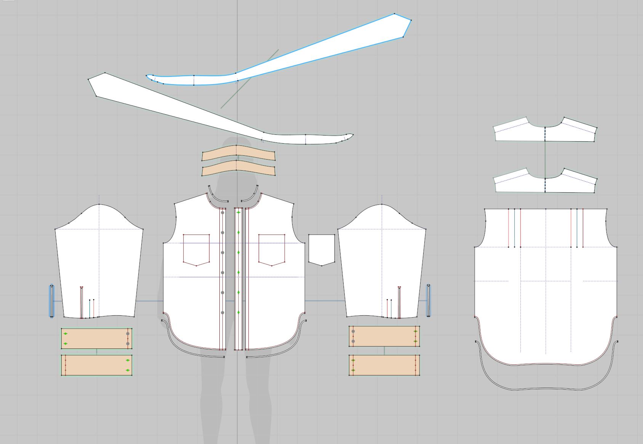The image size is (643, 444).
Task: Select the blue-highlighted narrow strip at far left
Action: (51, 301)
